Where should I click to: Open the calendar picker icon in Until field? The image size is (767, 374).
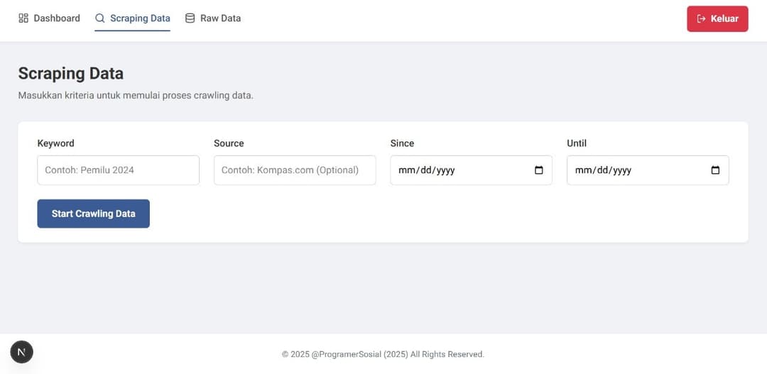715,170
